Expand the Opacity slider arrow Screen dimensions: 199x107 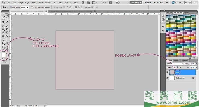point(196,64)
